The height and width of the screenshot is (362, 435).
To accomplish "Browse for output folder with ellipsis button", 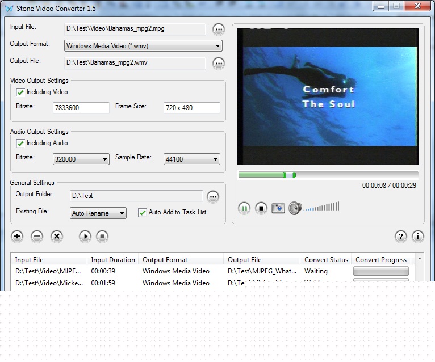I will [x=213, y=197].
